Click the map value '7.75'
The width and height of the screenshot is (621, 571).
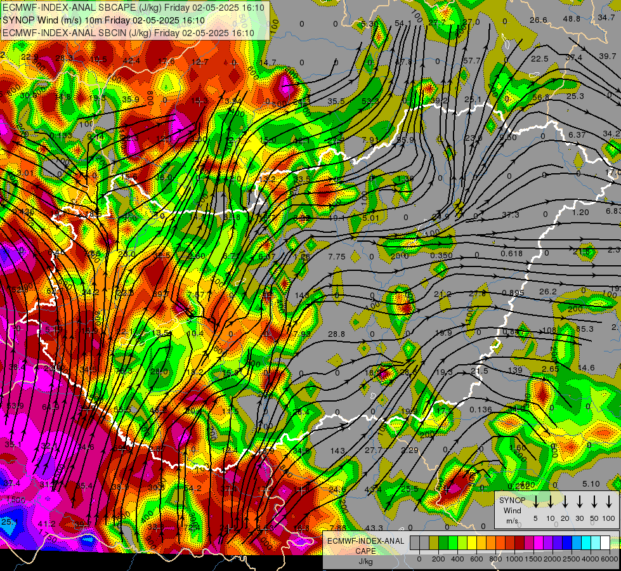coord(337,257)
